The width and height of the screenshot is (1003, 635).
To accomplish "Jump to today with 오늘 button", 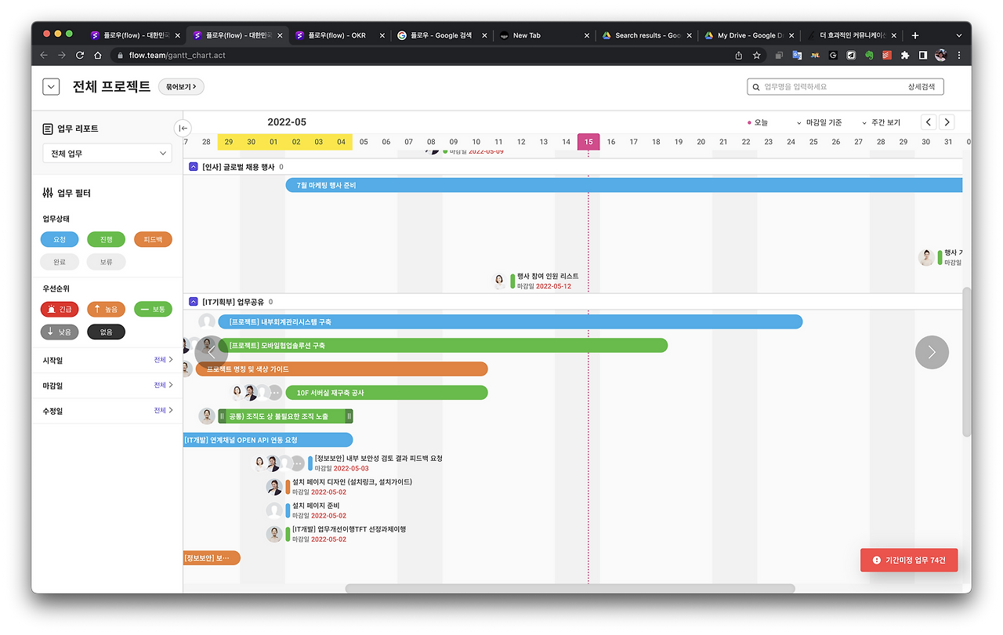I will (758, 123).
